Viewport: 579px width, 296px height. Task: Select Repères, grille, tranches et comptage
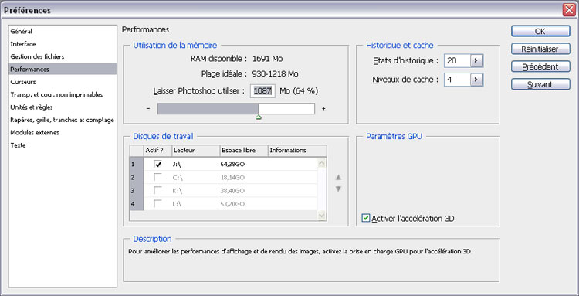click(x=62, y=120)
